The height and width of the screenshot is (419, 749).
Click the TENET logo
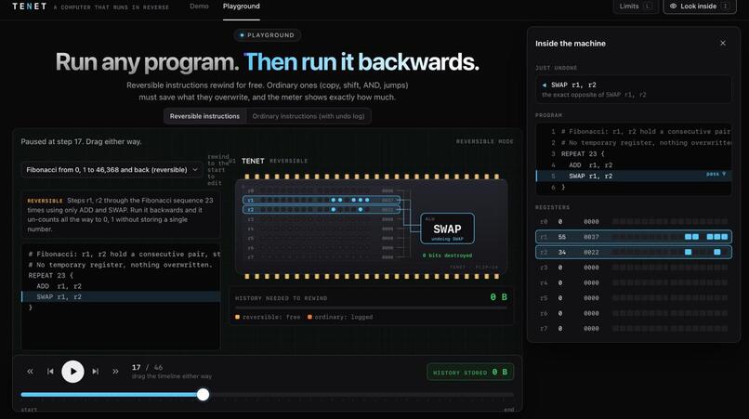pos(30,7)
